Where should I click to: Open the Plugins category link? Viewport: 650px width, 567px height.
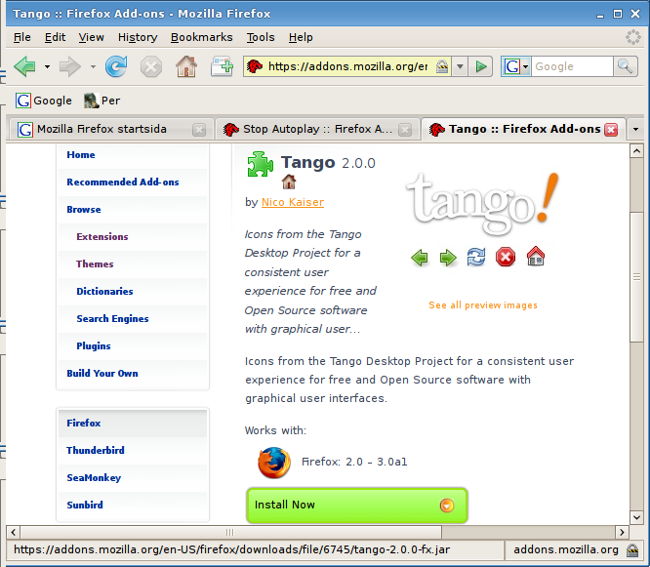coord(94,346)
